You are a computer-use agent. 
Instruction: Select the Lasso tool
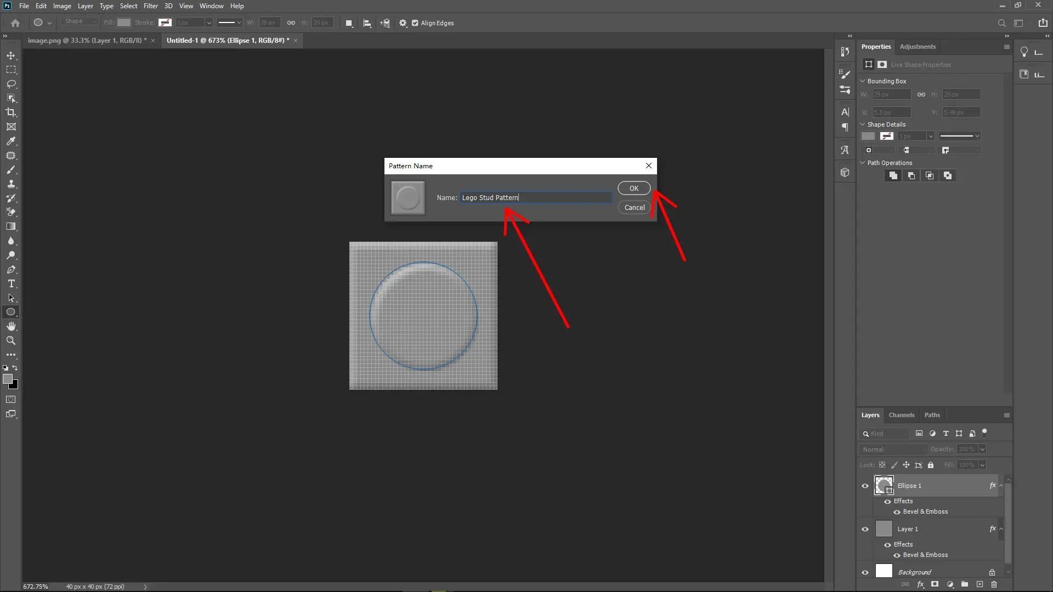click(11, 84)
